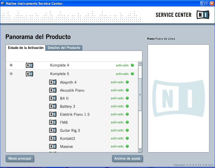Image resolution: width=215 pixels, height=168 pixels.
Task: Select Absynth 4 in the product list
Action: tap(68, 82)
